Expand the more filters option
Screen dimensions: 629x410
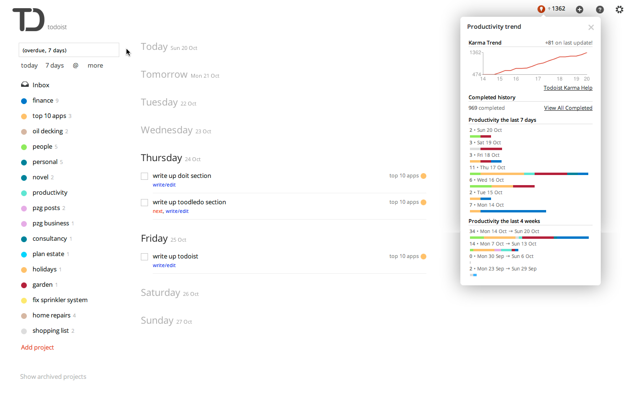pos(95,65)
